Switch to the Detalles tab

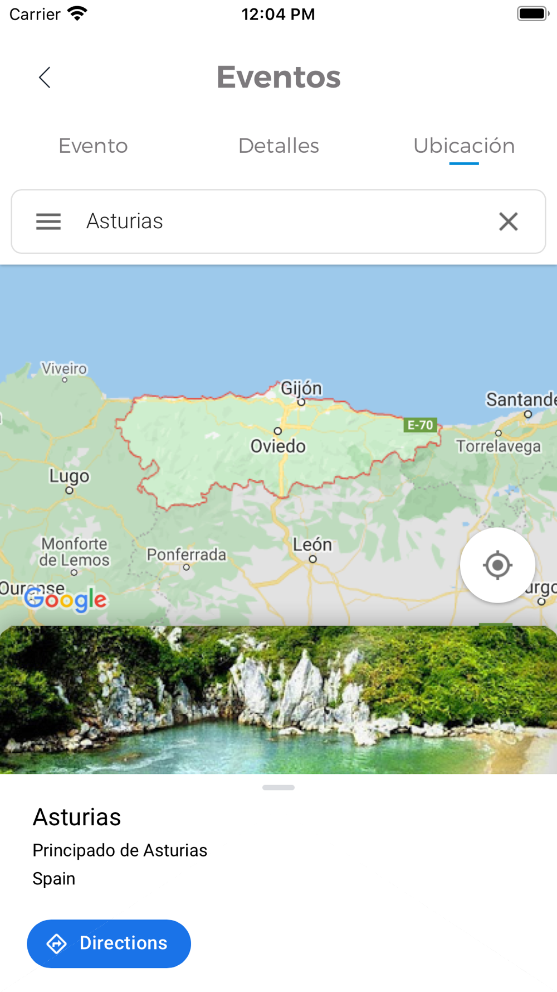point(278,146)
